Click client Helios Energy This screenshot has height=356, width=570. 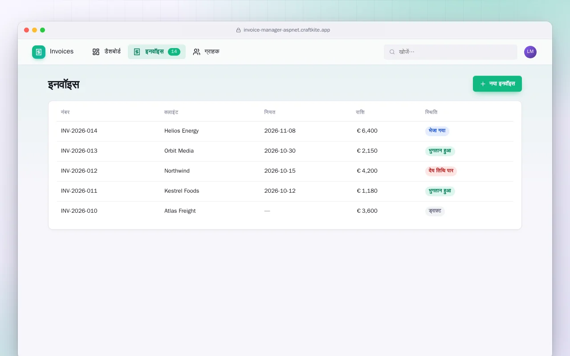(182, 131)
